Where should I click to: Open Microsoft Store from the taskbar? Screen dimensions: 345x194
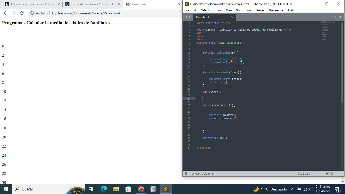128,189
